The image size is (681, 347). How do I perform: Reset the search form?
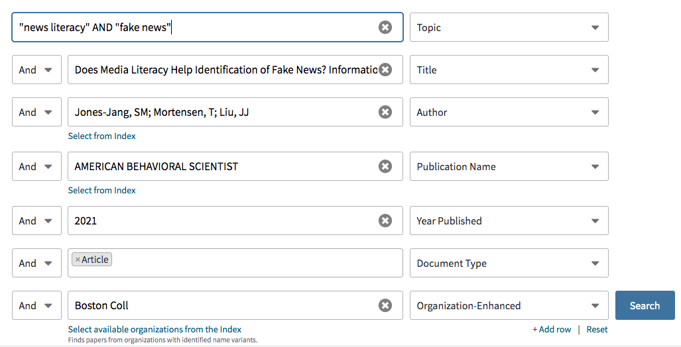597,329
